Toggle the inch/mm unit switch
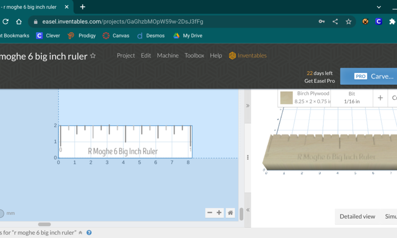Viewport: 397px width, 238px height. 2,213
